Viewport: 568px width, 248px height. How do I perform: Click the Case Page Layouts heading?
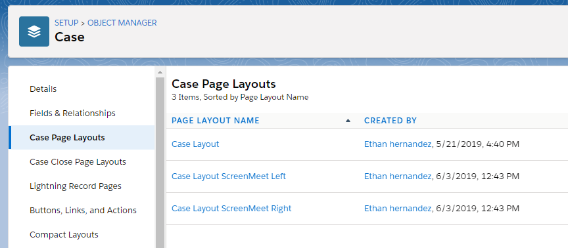tap(224, 84)
